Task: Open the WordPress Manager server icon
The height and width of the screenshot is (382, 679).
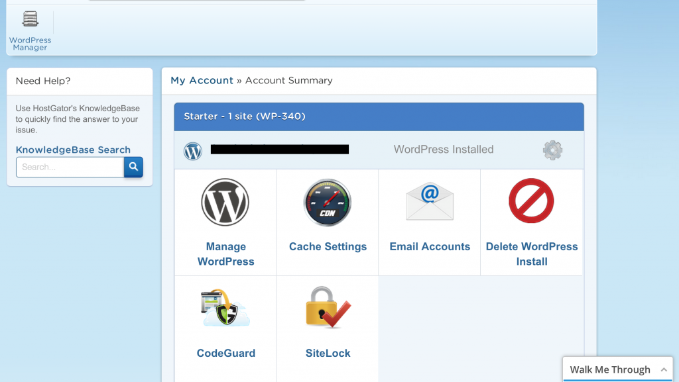Action: pos(31,19)
